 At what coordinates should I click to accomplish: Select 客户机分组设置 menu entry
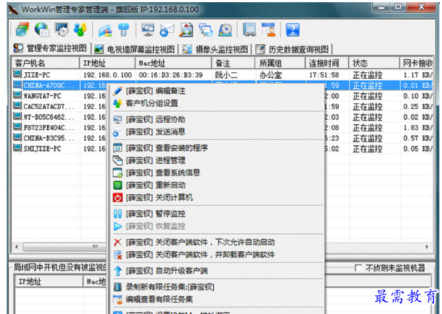[215, 103]
